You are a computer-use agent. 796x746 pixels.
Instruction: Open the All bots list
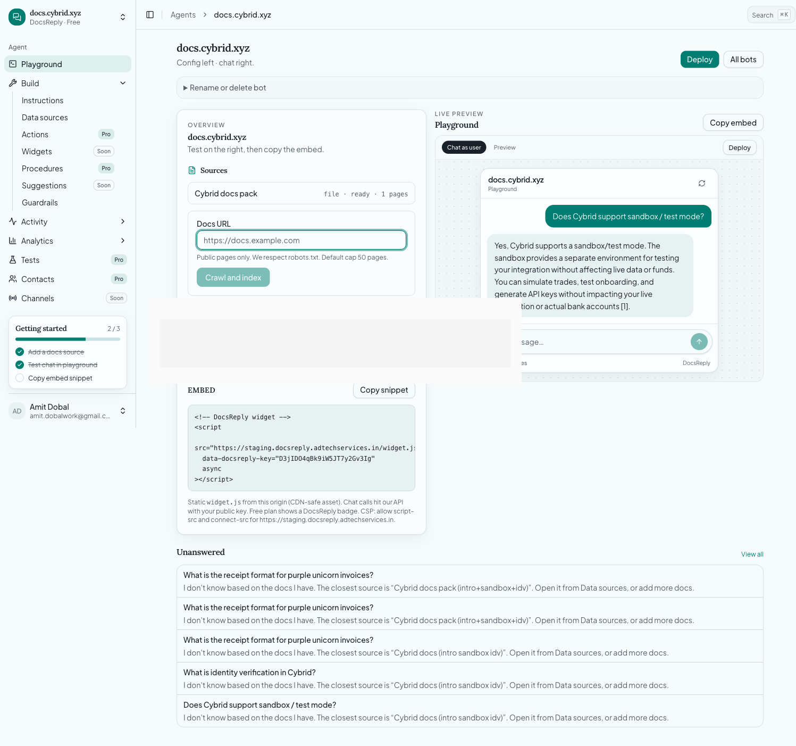tap(743, 60)
